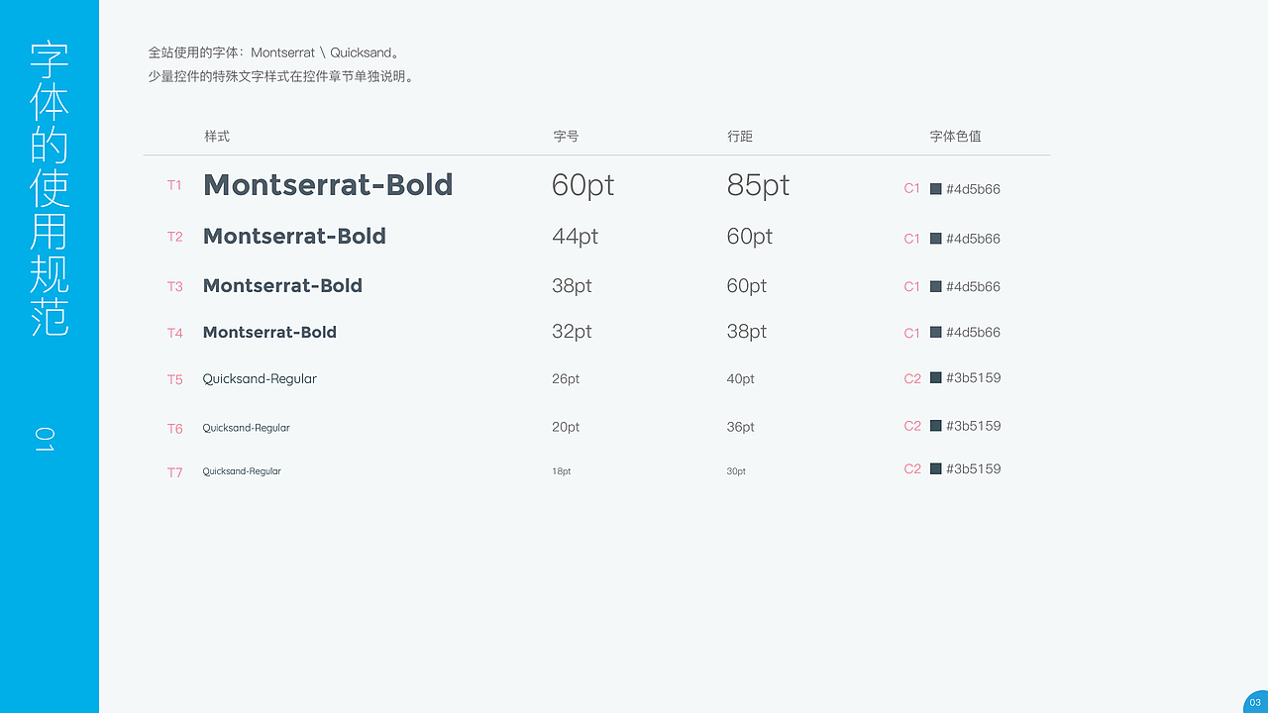Viewport: 1268px width, 713px height.
Task: Click the T6 row color swatch square
Action: click(936, 426)
